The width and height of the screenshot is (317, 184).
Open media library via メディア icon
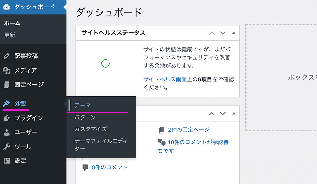(7, 70)
